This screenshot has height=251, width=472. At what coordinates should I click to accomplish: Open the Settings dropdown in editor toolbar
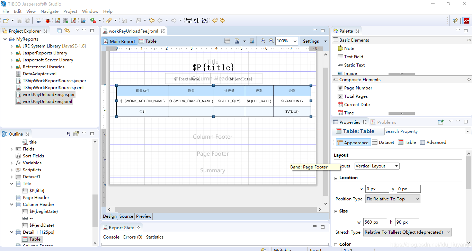coord(315,41)
